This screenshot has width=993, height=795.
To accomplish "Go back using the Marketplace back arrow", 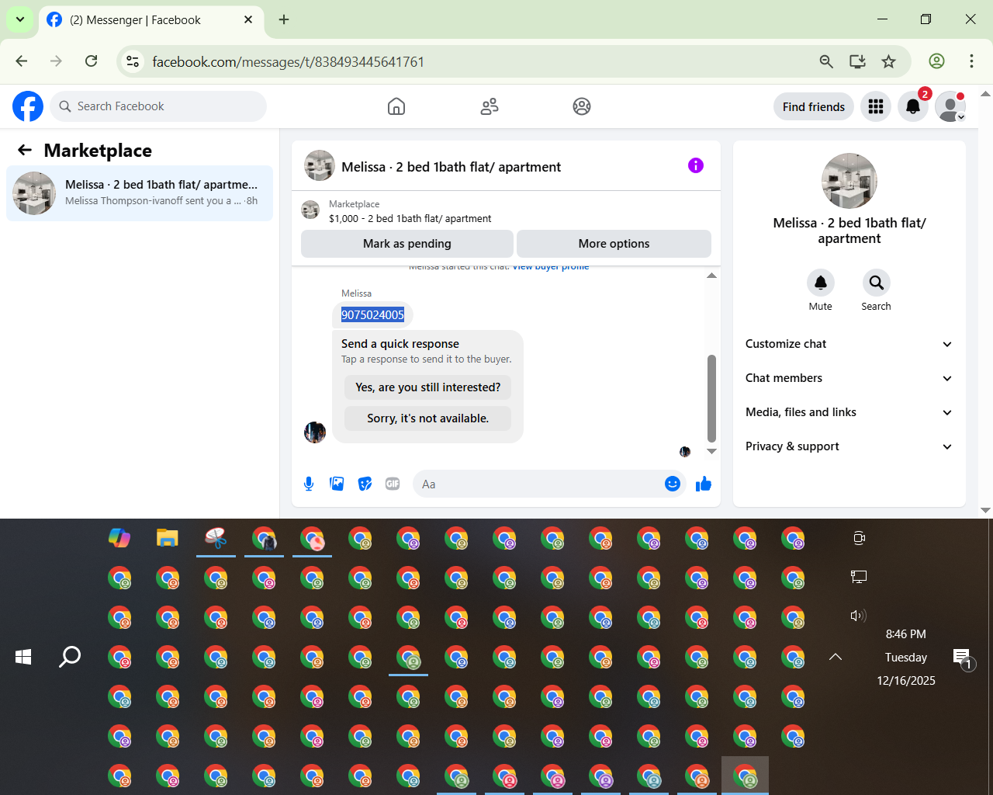I will click(25, 150).
